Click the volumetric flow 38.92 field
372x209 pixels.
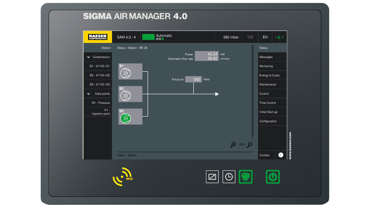point(206,59)
